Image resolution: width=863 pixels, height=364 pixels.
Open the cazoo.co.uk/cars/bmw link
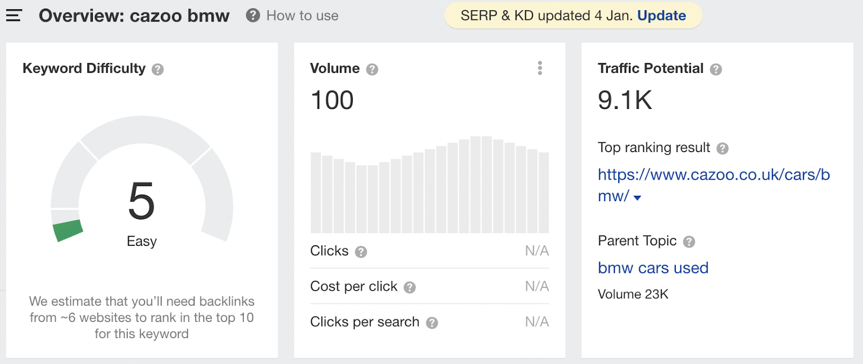pyautogui.click(x=713, y=175)
